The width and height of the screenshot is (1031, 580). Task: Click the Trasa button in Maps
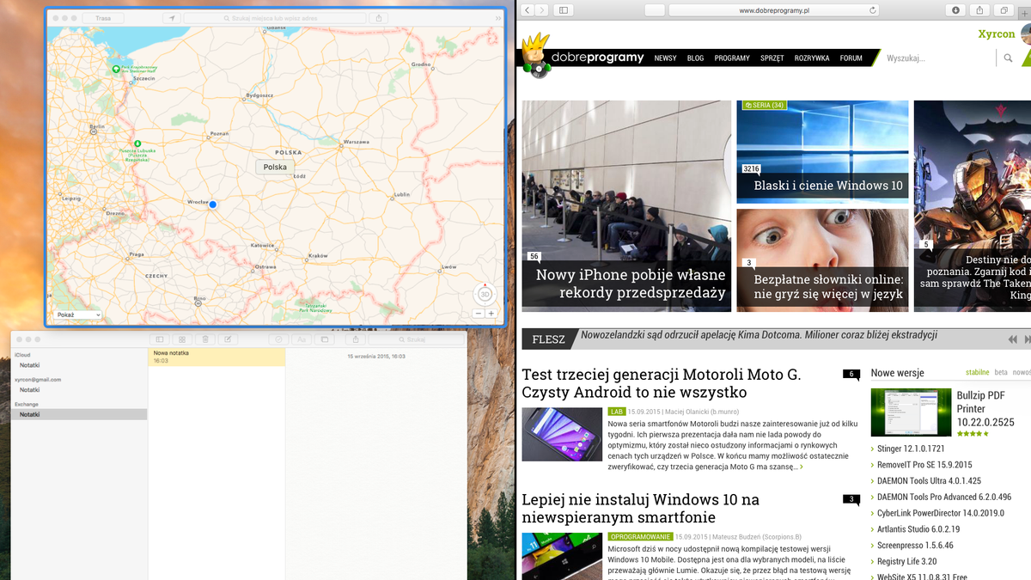pyautogui.click(x=103, y=18)
